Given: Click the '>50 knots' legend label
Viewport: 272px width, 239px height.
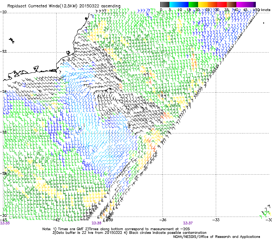Looking at the screenshot, I should (262, 10).
